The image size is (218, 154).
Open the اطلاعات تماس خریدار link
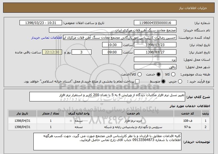click(x=47, y=38)
